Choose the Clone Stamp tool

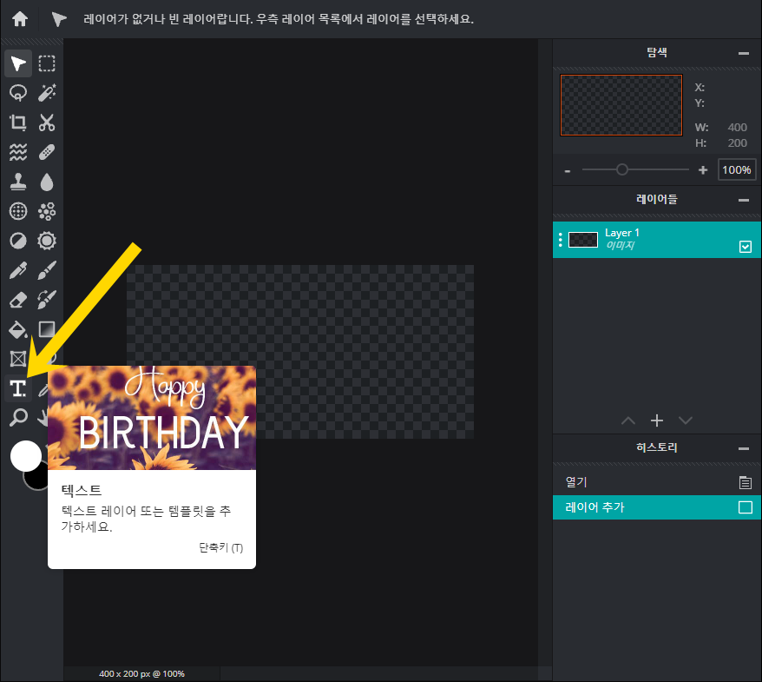[18, 182]
